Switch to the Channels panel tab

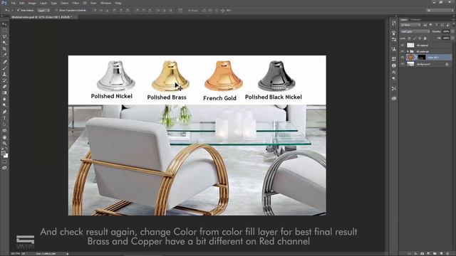tap(415, 20)
